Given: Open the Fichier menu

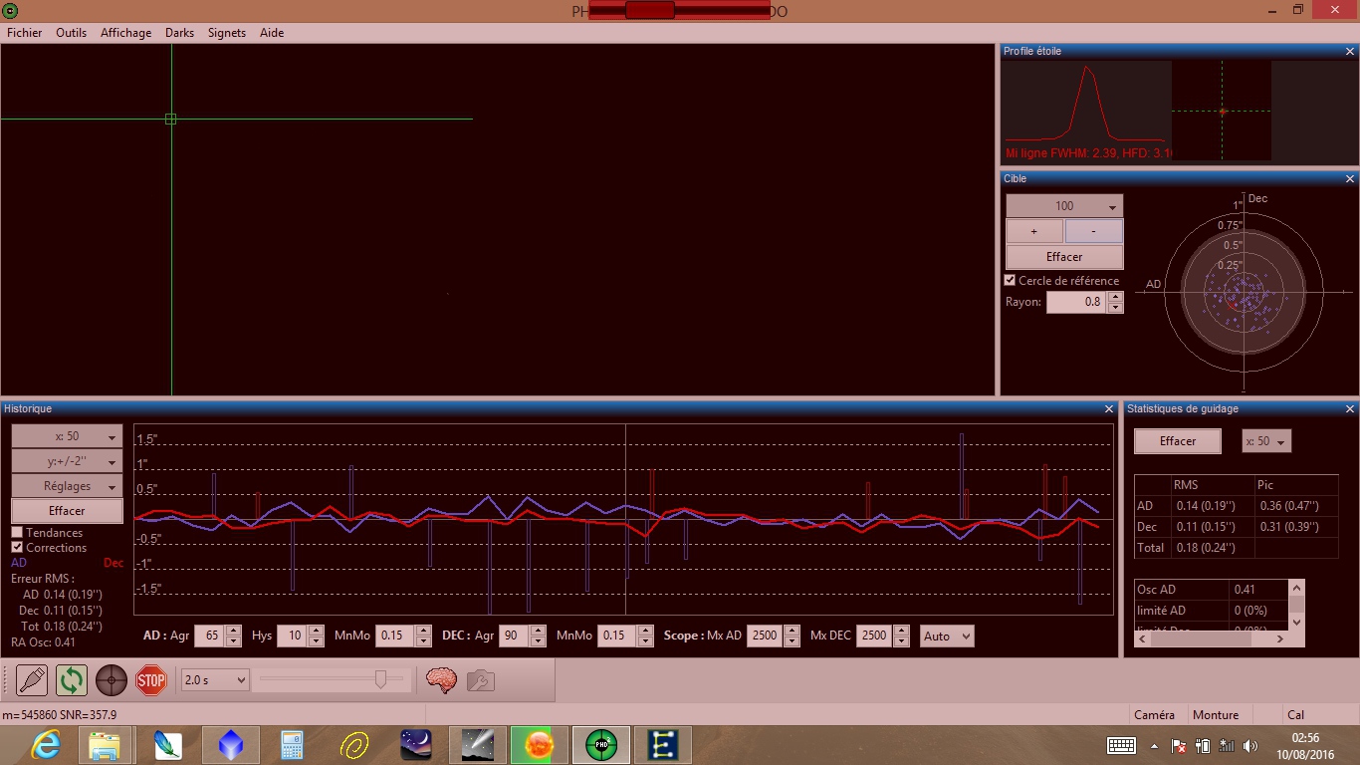Looking at the screenshot, I should 25,33.
